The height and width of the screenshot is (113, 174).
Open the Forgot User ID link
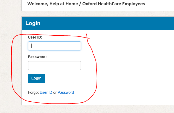[x=46, y=92]
